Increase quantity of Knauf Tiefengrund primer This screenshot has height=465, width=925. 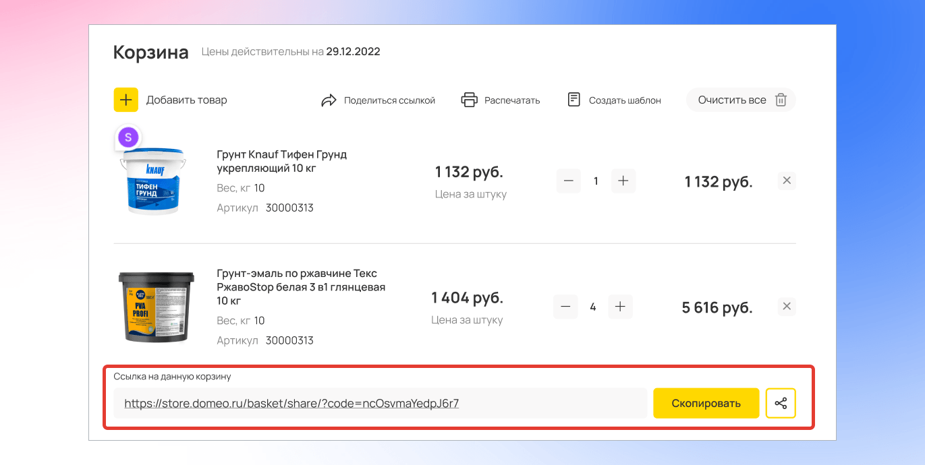point(623,181)
